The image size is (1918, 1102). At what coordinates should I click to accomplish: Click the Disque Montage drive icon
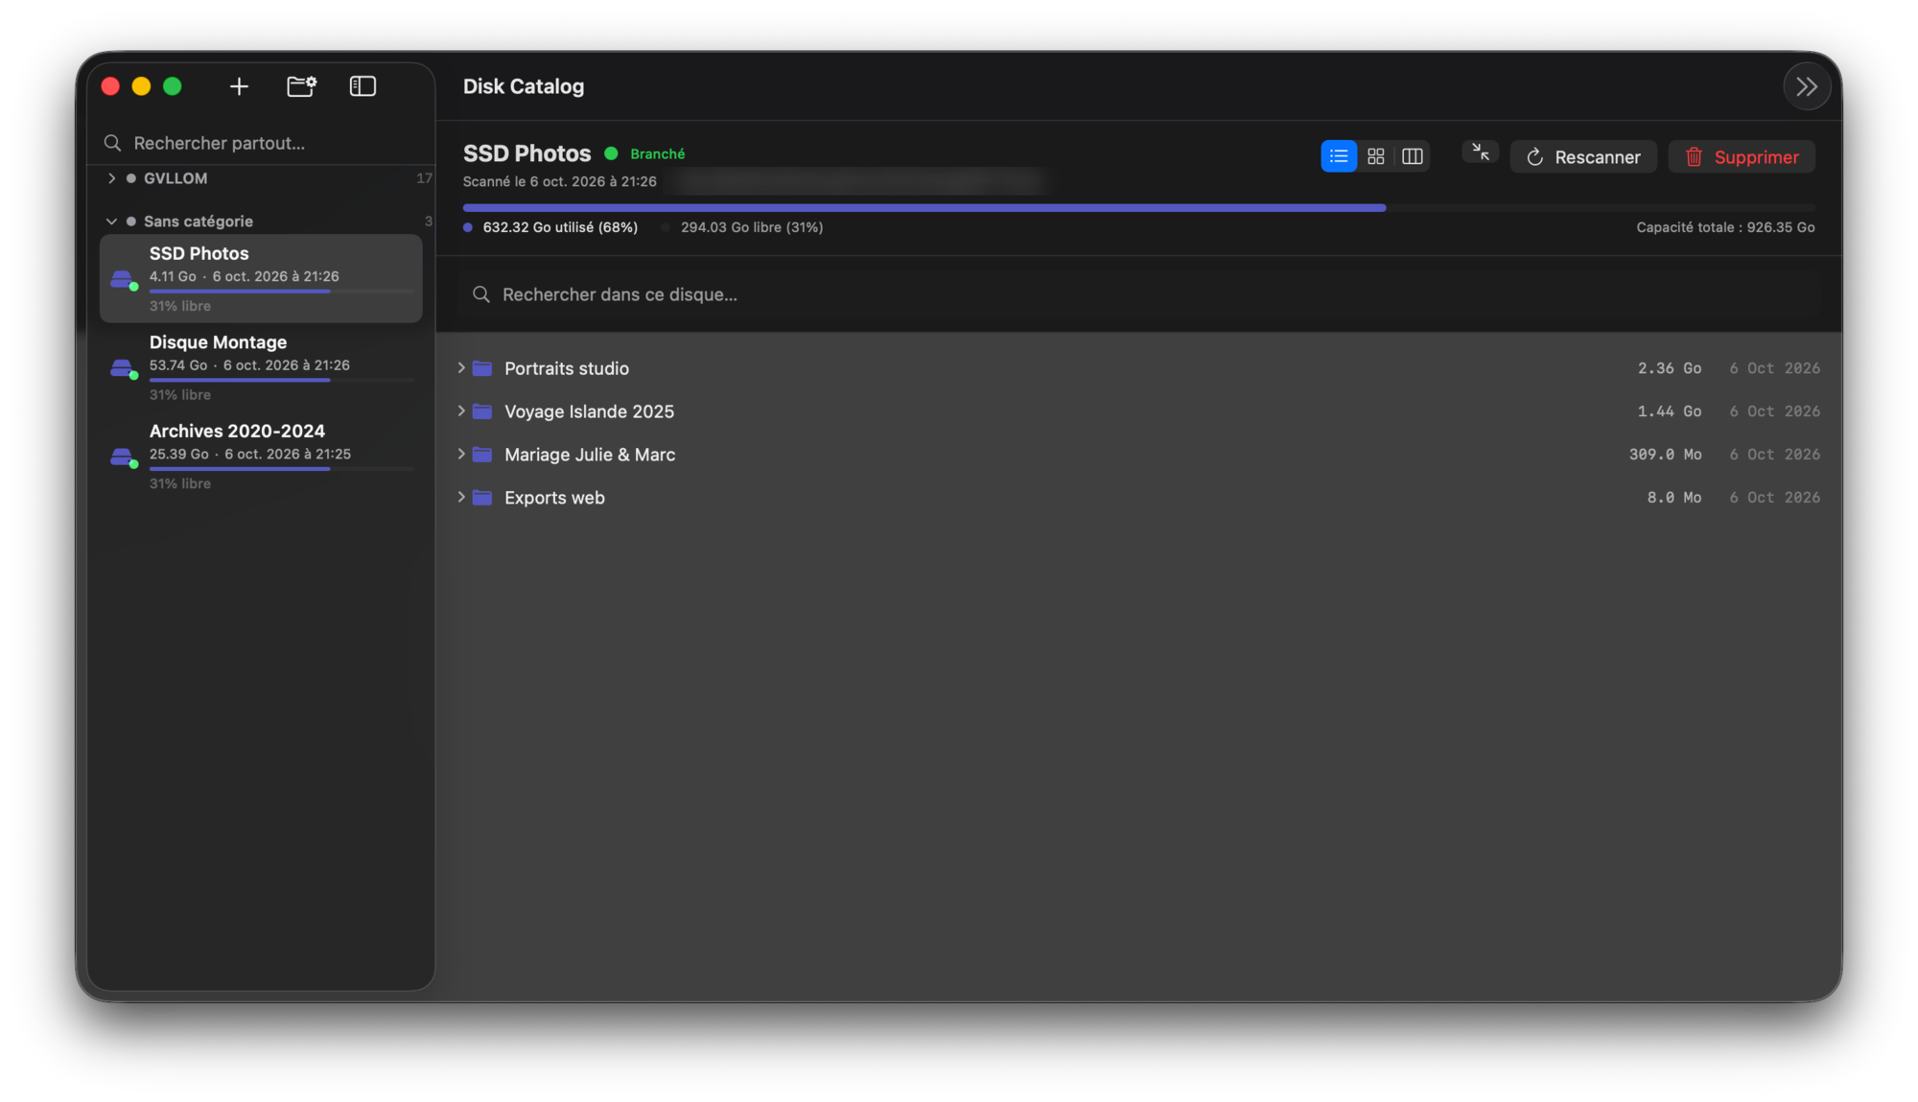123,368
